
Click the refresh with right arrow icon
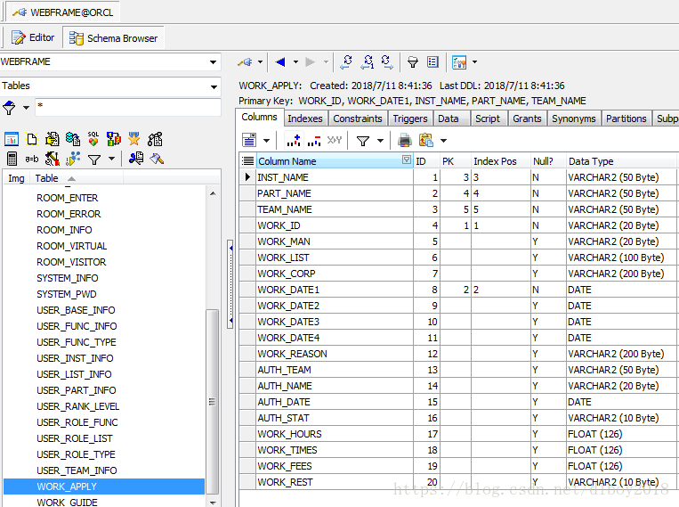pyautogui.click(x=387, y=62)
